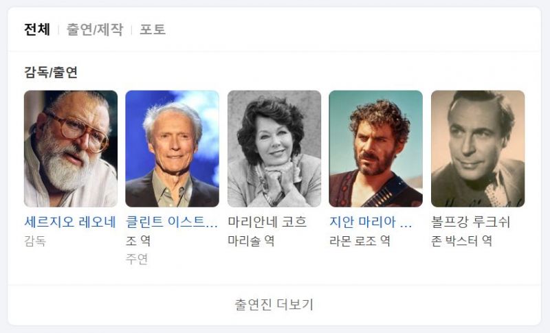This screenshot has height=333, width=550.
Task: Open the 포토 tab
Action: (153, 29)
